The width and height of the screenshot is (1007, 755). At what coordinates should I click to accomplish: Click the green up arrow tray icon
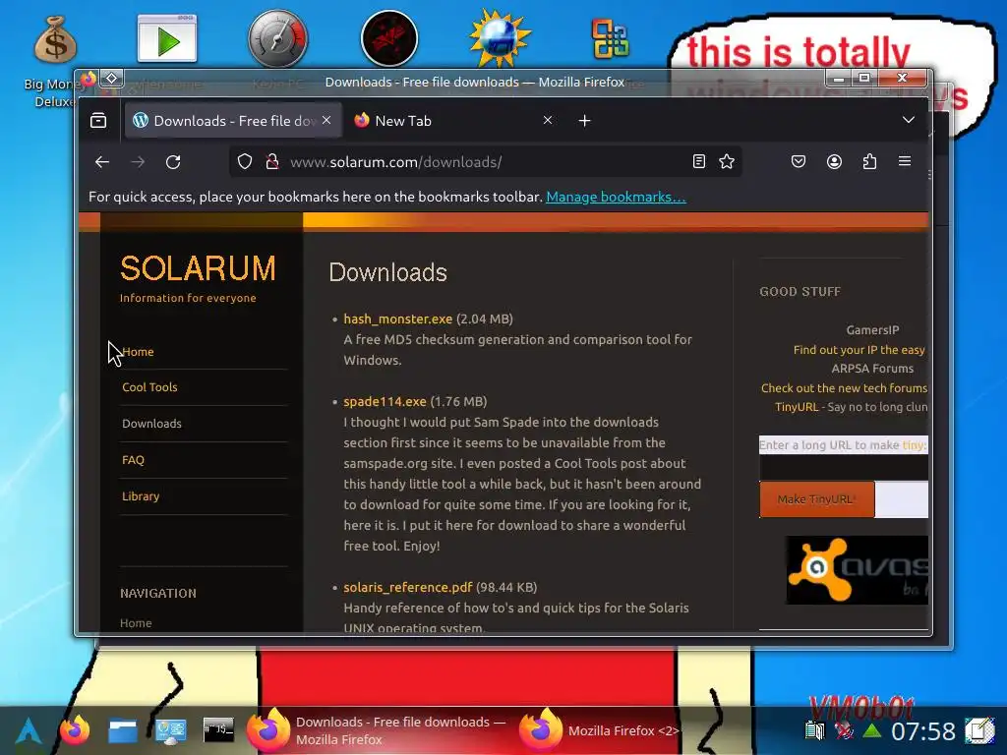point(872,730)
